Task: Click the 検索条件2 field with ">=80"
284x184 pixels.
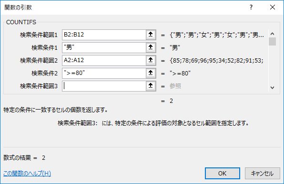Action: [x=104, y=73]
